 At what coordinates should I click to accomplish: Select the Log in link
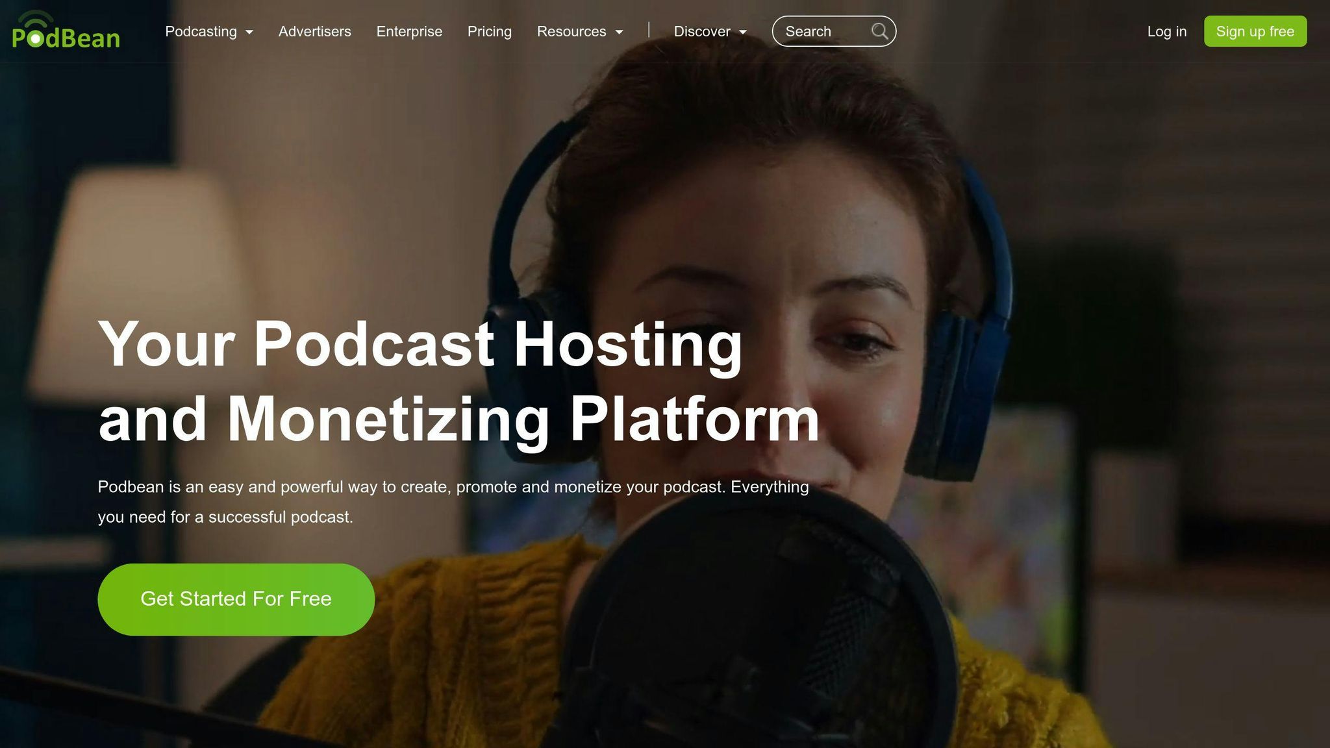[1167, 31]
